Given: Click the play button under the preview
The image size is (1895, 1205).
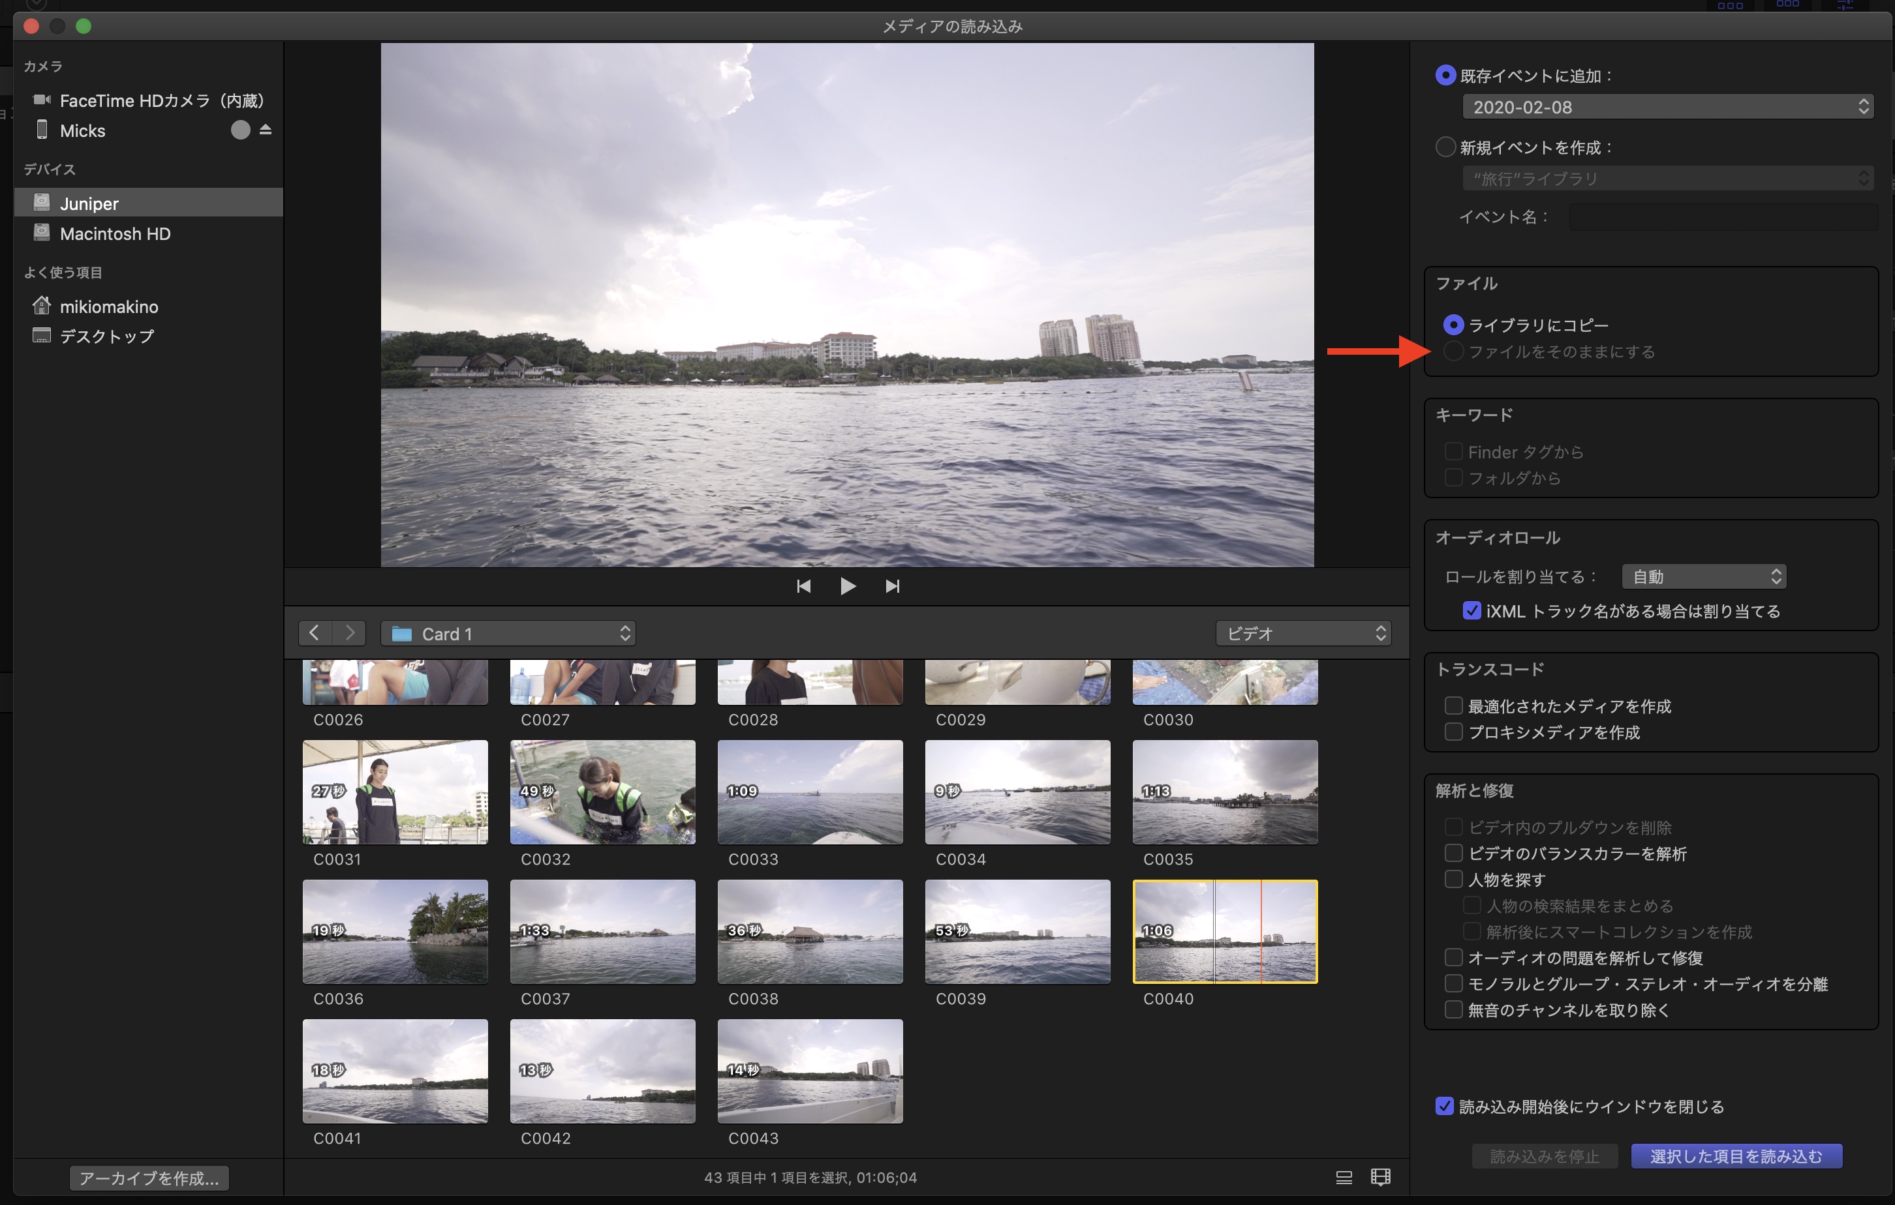Looking at the screenshot, I should click(x=847, y=586).
